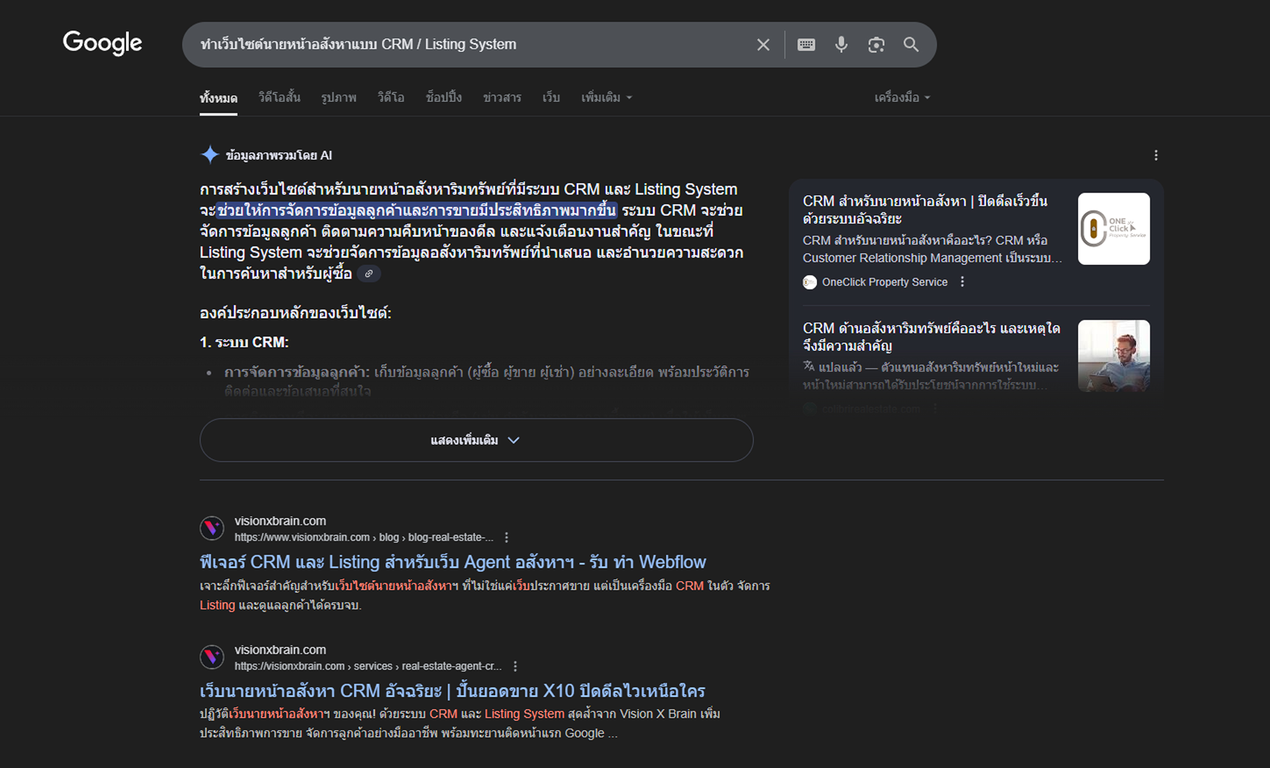The image size is (1270, 768).
Task: Switch to the วิดีโอ tab
Action: click(x=391, y=97)
